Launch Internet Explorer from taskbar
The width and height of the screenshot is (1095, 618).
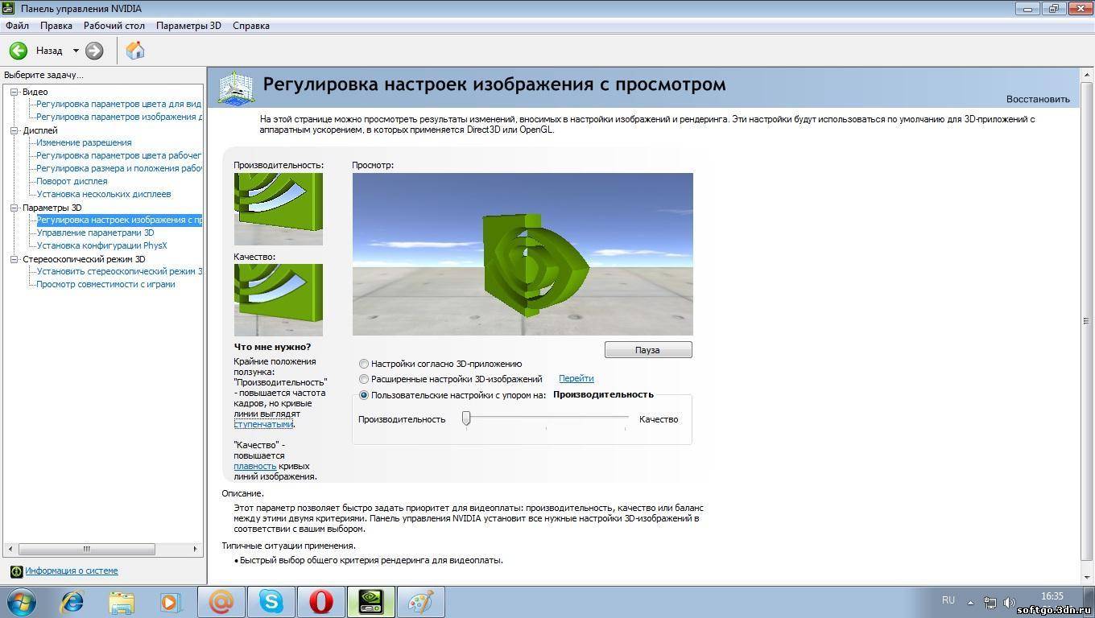pos(72,602)
